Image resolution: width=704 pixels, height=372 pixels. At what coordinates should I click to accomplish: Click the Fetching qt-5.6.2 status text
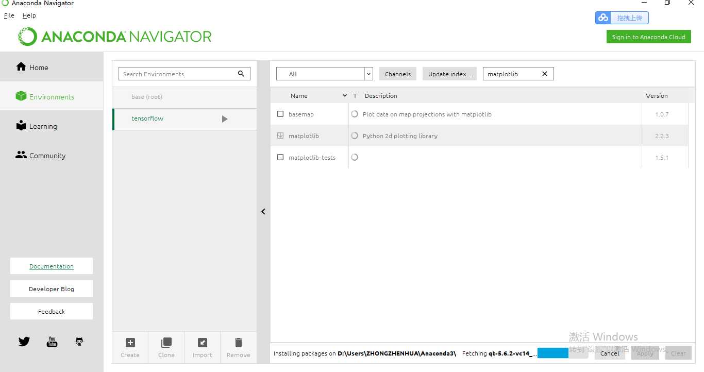pos(499,353)
